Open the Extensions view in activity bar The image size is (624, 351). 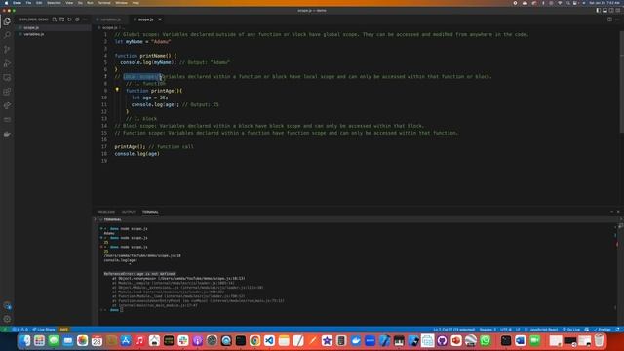click(x=7, y=92)
